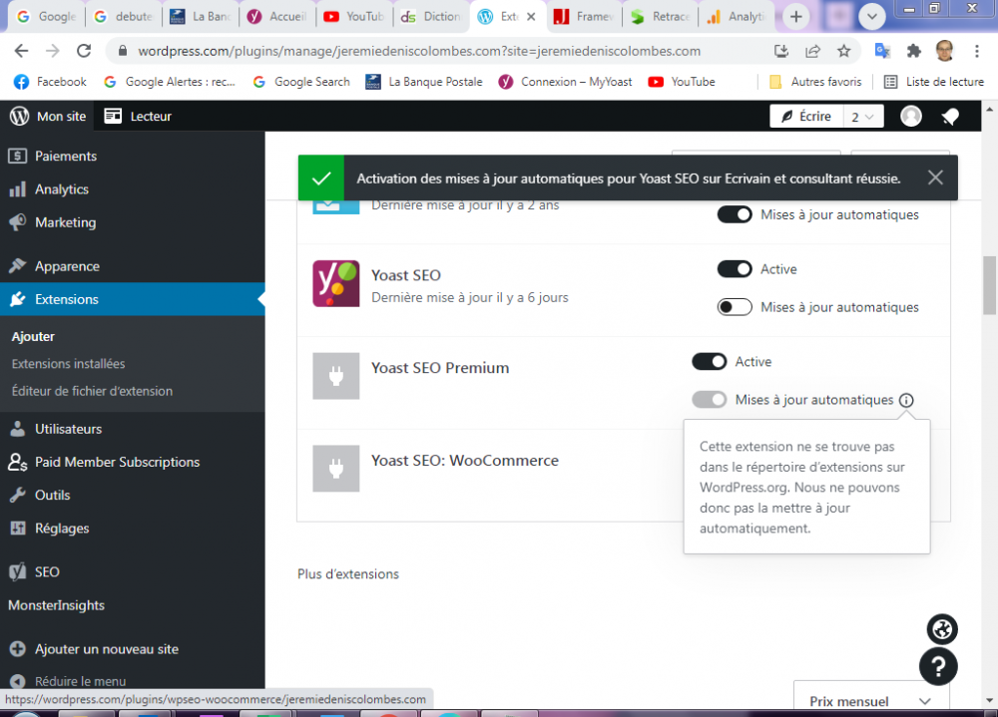
Task: Open the WordPress Mon site menu
Action: coord(48,117)
